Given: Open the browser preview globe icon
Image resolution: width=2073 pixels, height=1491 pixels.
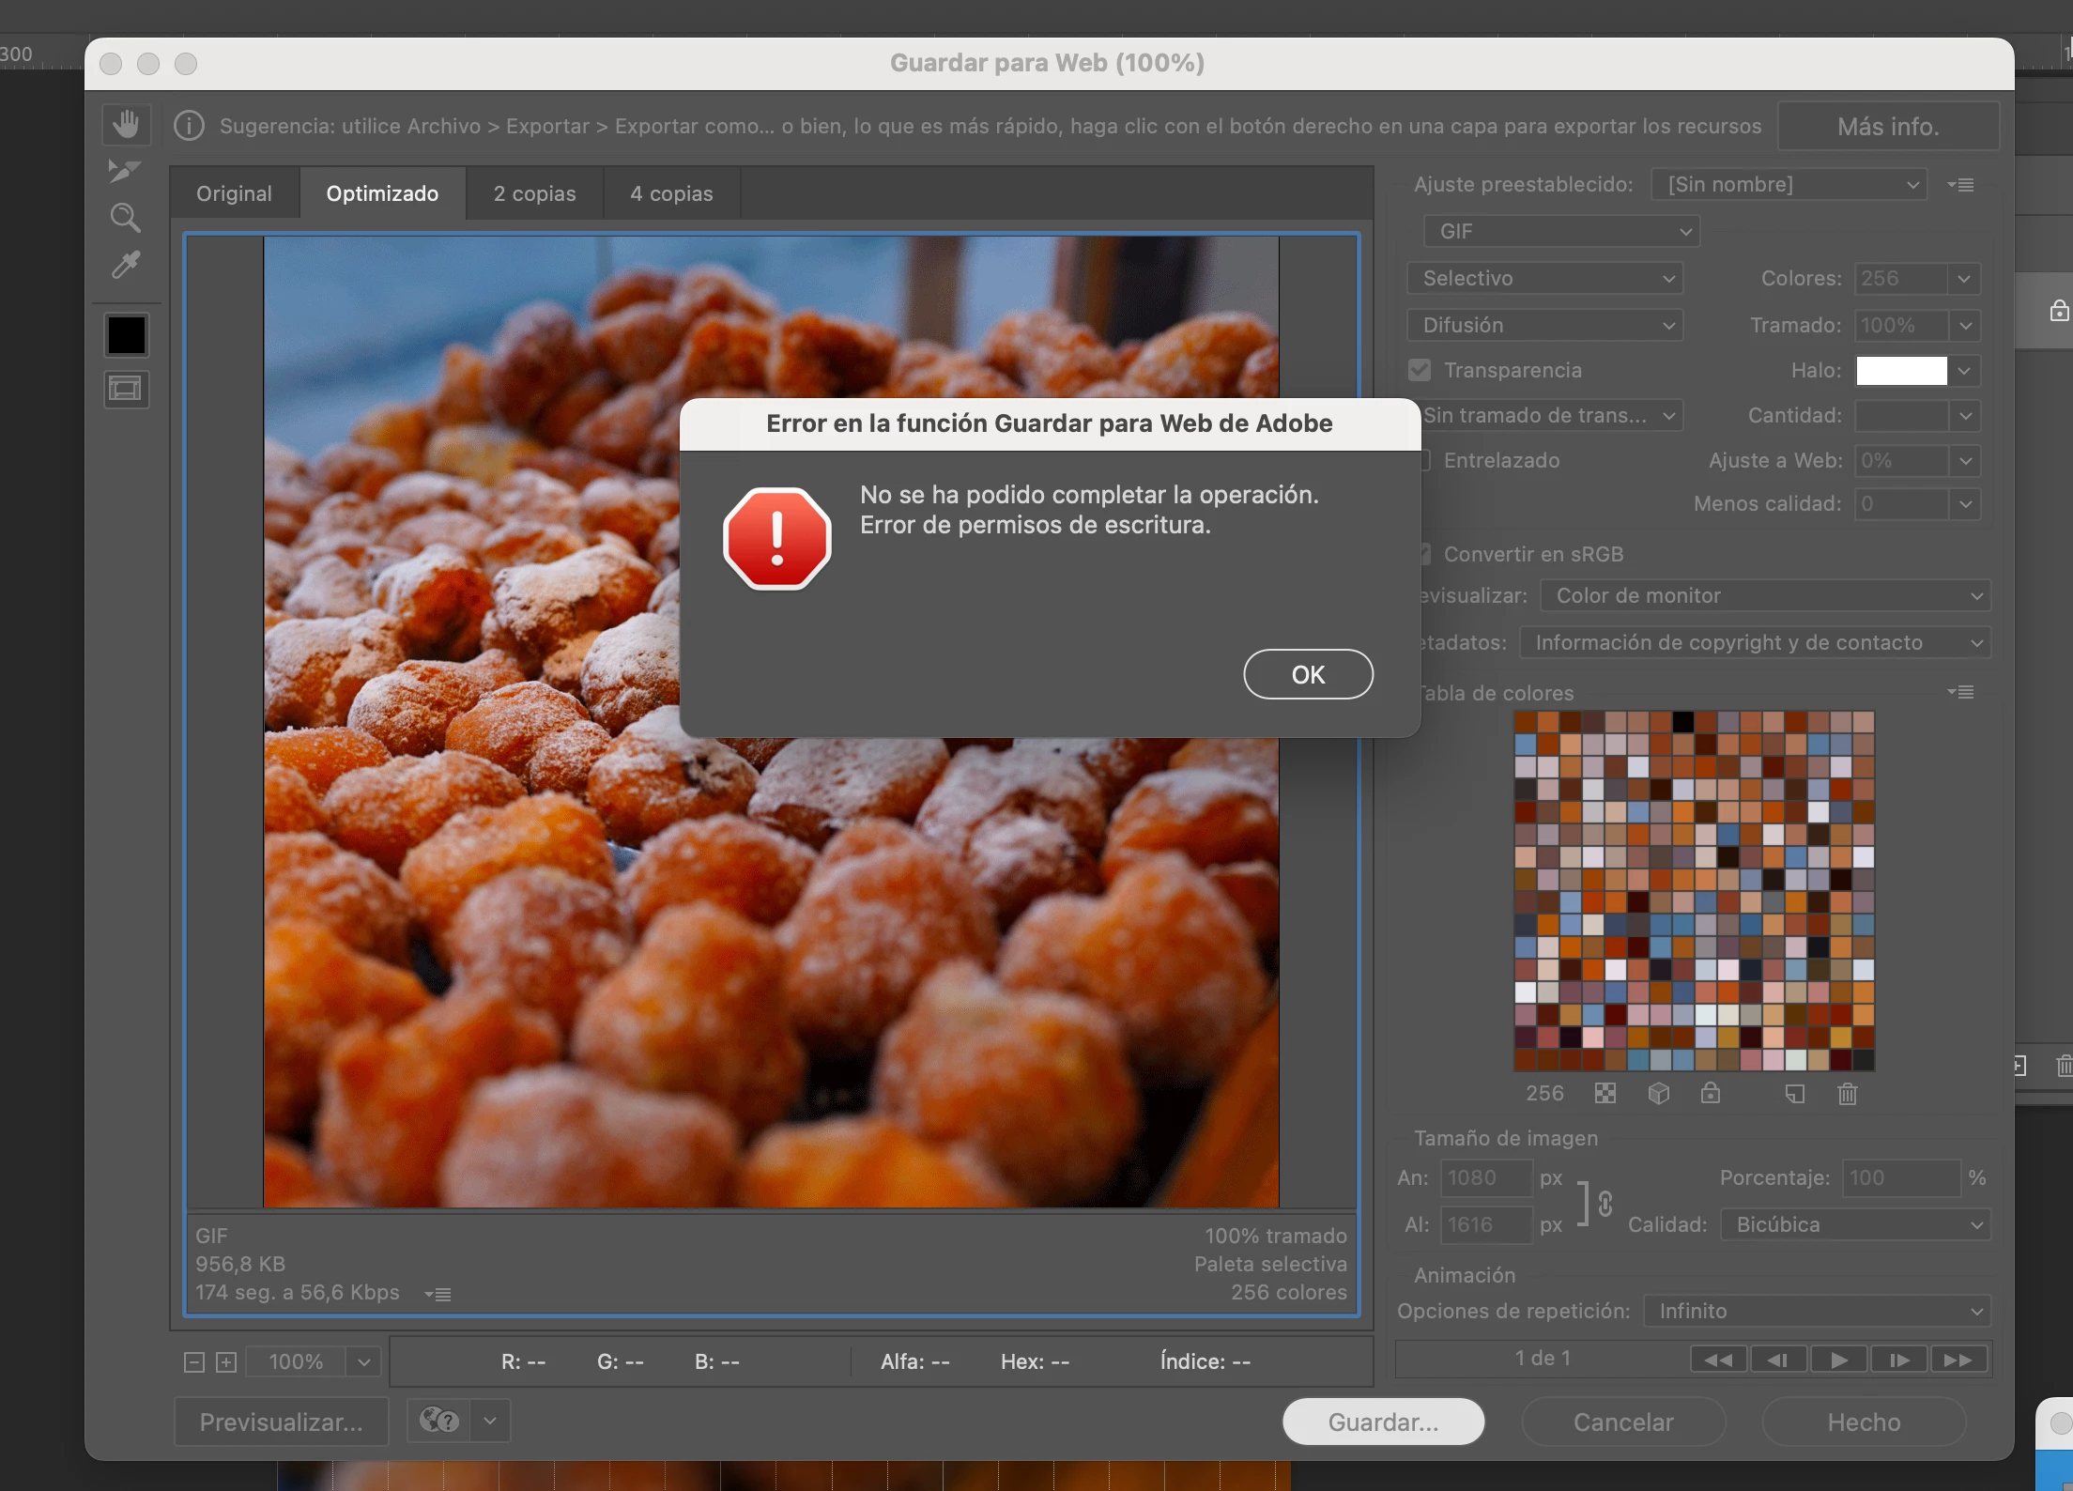Looking at the screenshot, I should (x=439, y=1421).
